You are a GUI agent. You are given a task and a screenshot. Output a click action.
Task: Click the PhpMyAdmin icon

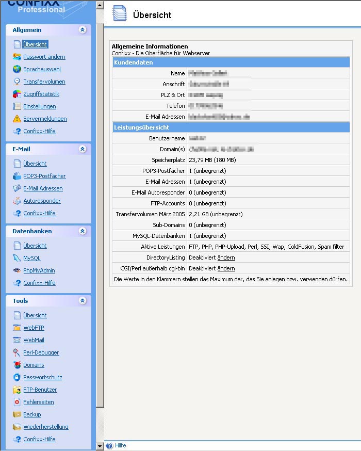pyautogui.click(x=17, y=270)
